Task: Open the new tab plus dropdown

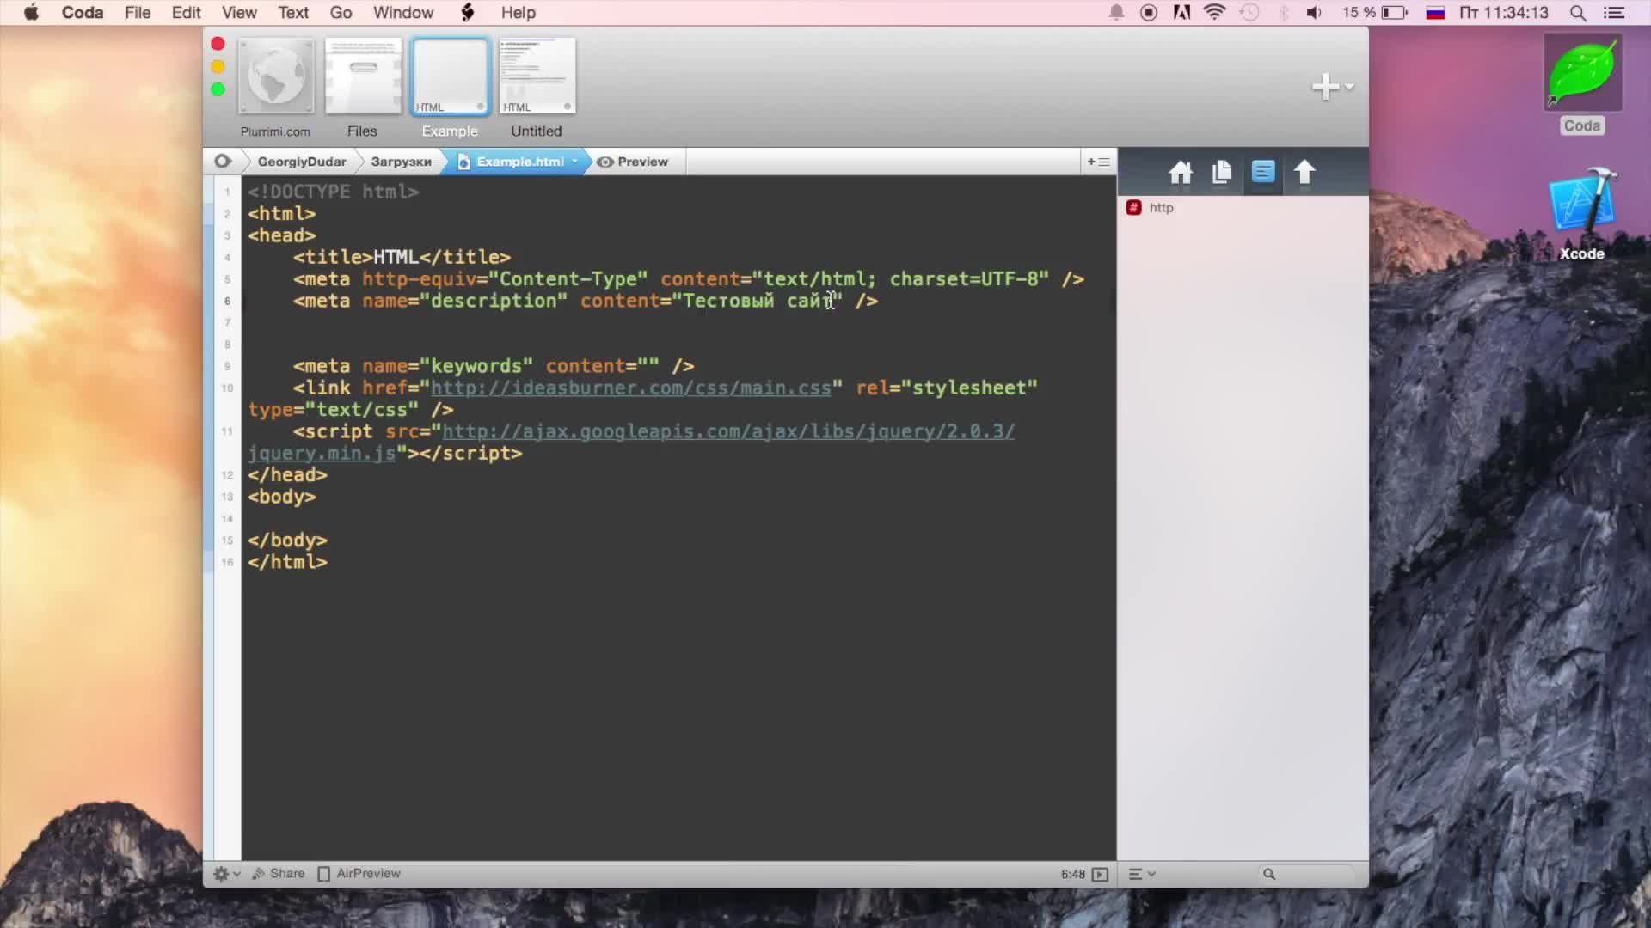Action: pos(1332,86)
